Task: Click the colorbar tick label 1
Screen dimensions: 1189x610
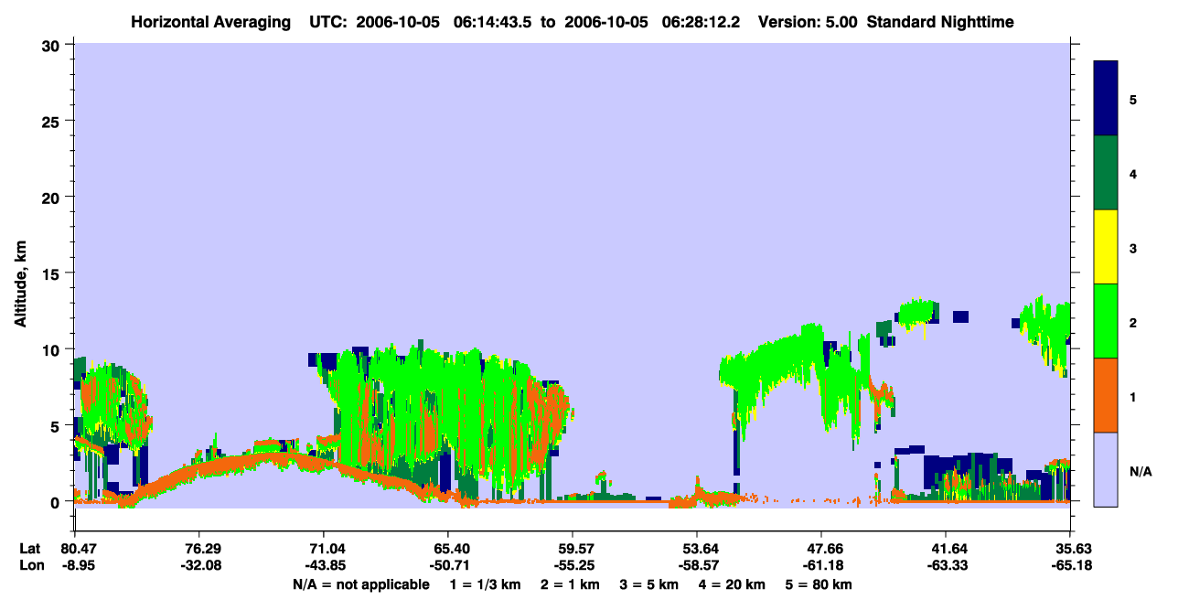Action: [1133, 397]
